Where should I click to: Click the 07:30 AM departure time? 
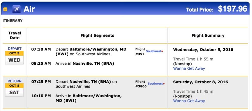click(x=41, y=49)
